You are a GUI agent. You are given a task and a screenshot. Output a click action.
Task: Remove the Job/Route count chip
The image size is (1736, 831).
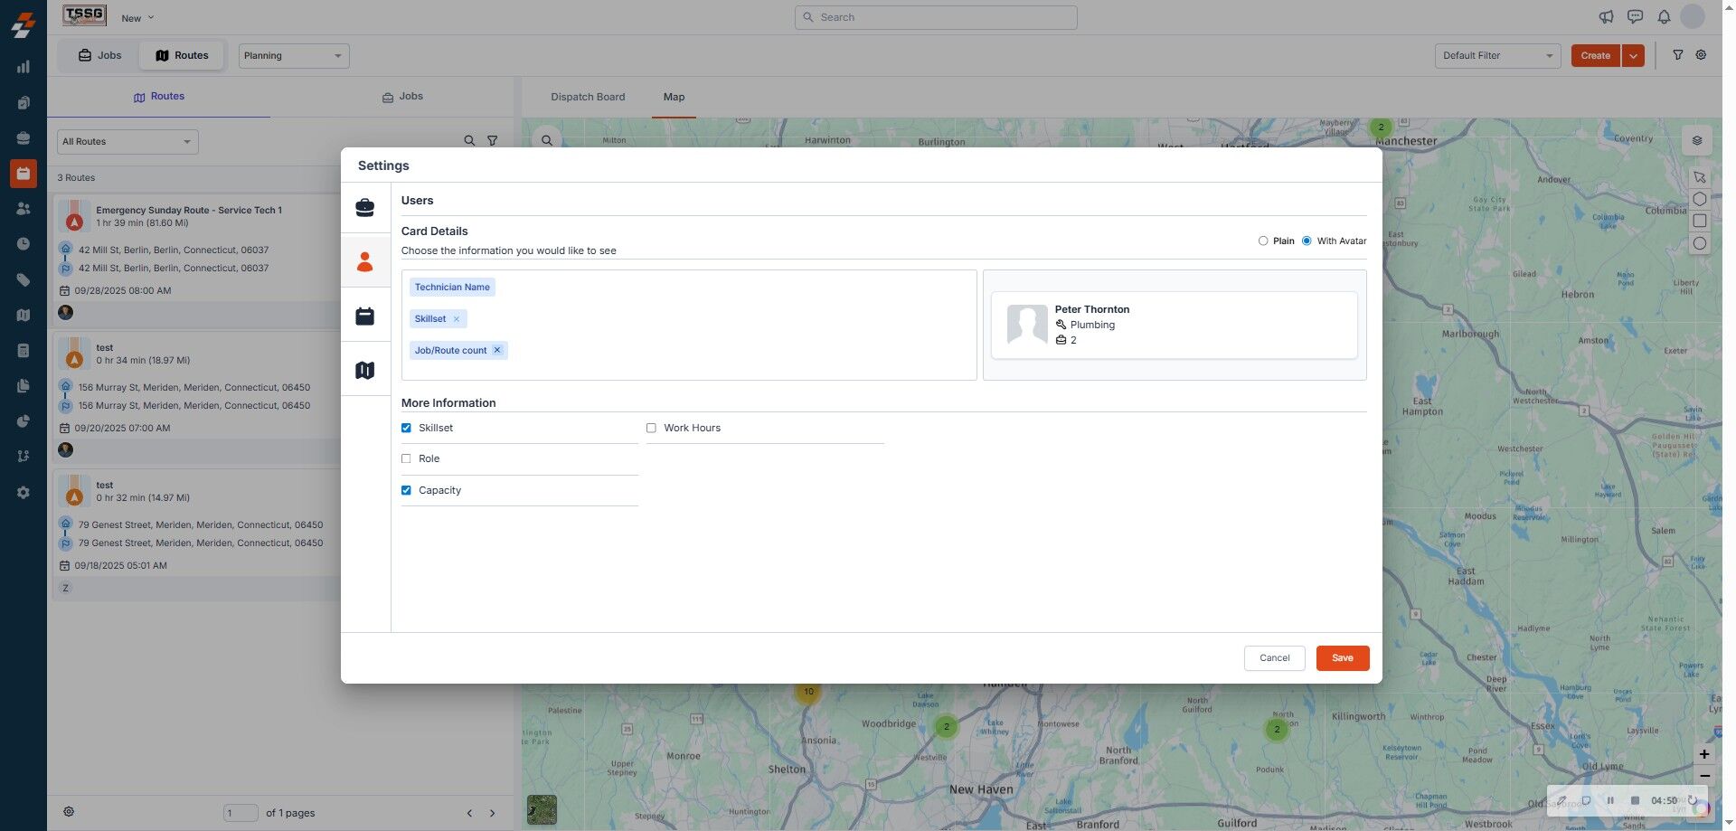coord(497,350)
